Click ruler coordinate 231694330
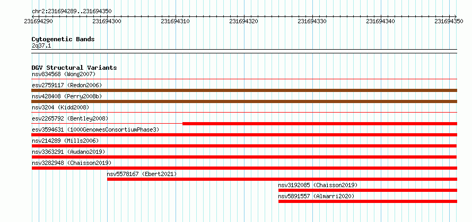Image resolution: width=472 pixels, height=222 pixels. 312,22
